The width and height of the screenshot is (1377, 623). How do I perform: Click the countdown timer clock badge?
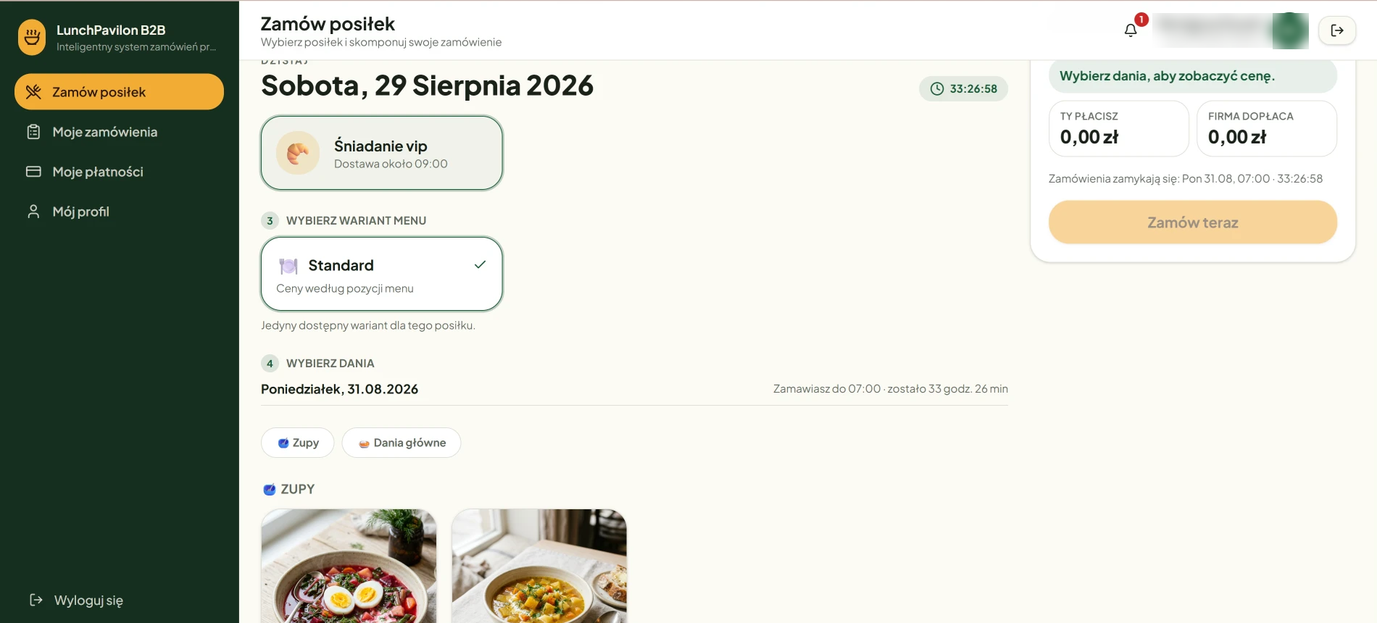[963, 88]
